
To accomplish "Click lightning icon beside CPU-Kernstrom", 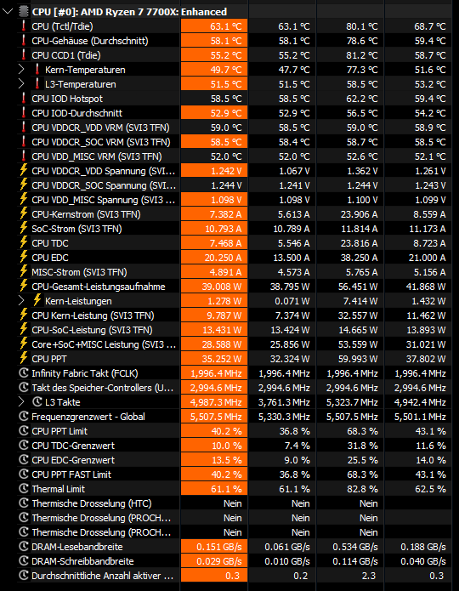I will point(23,214).
